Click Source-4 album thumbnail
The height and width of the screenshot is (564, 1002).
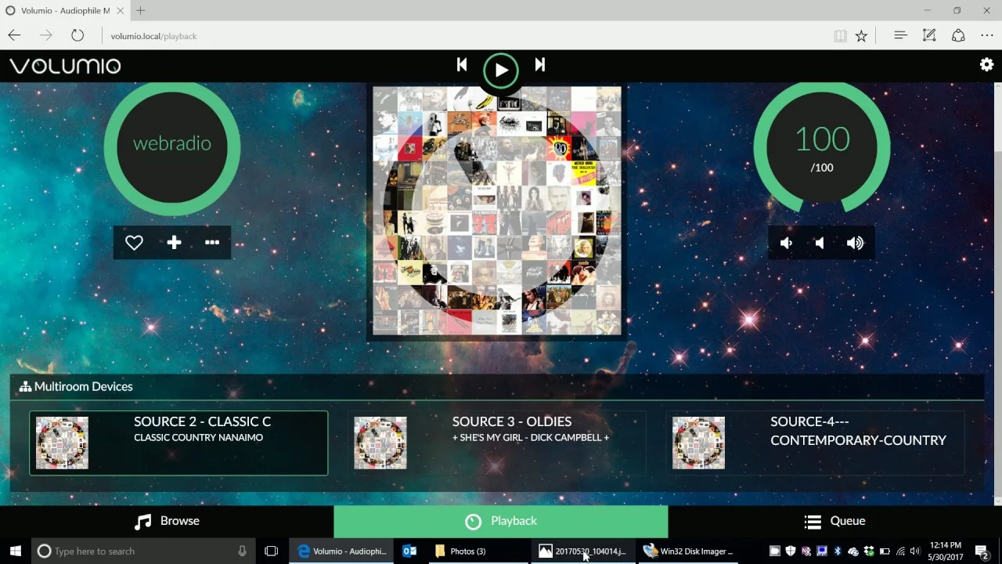point(698,443)
